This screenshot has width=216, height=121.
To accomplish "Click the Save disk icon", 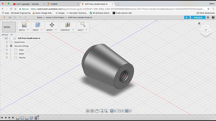I will (x=15, y=17).
